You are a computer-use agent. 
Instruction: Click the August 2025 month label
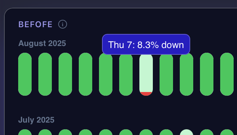pos(42,43)
